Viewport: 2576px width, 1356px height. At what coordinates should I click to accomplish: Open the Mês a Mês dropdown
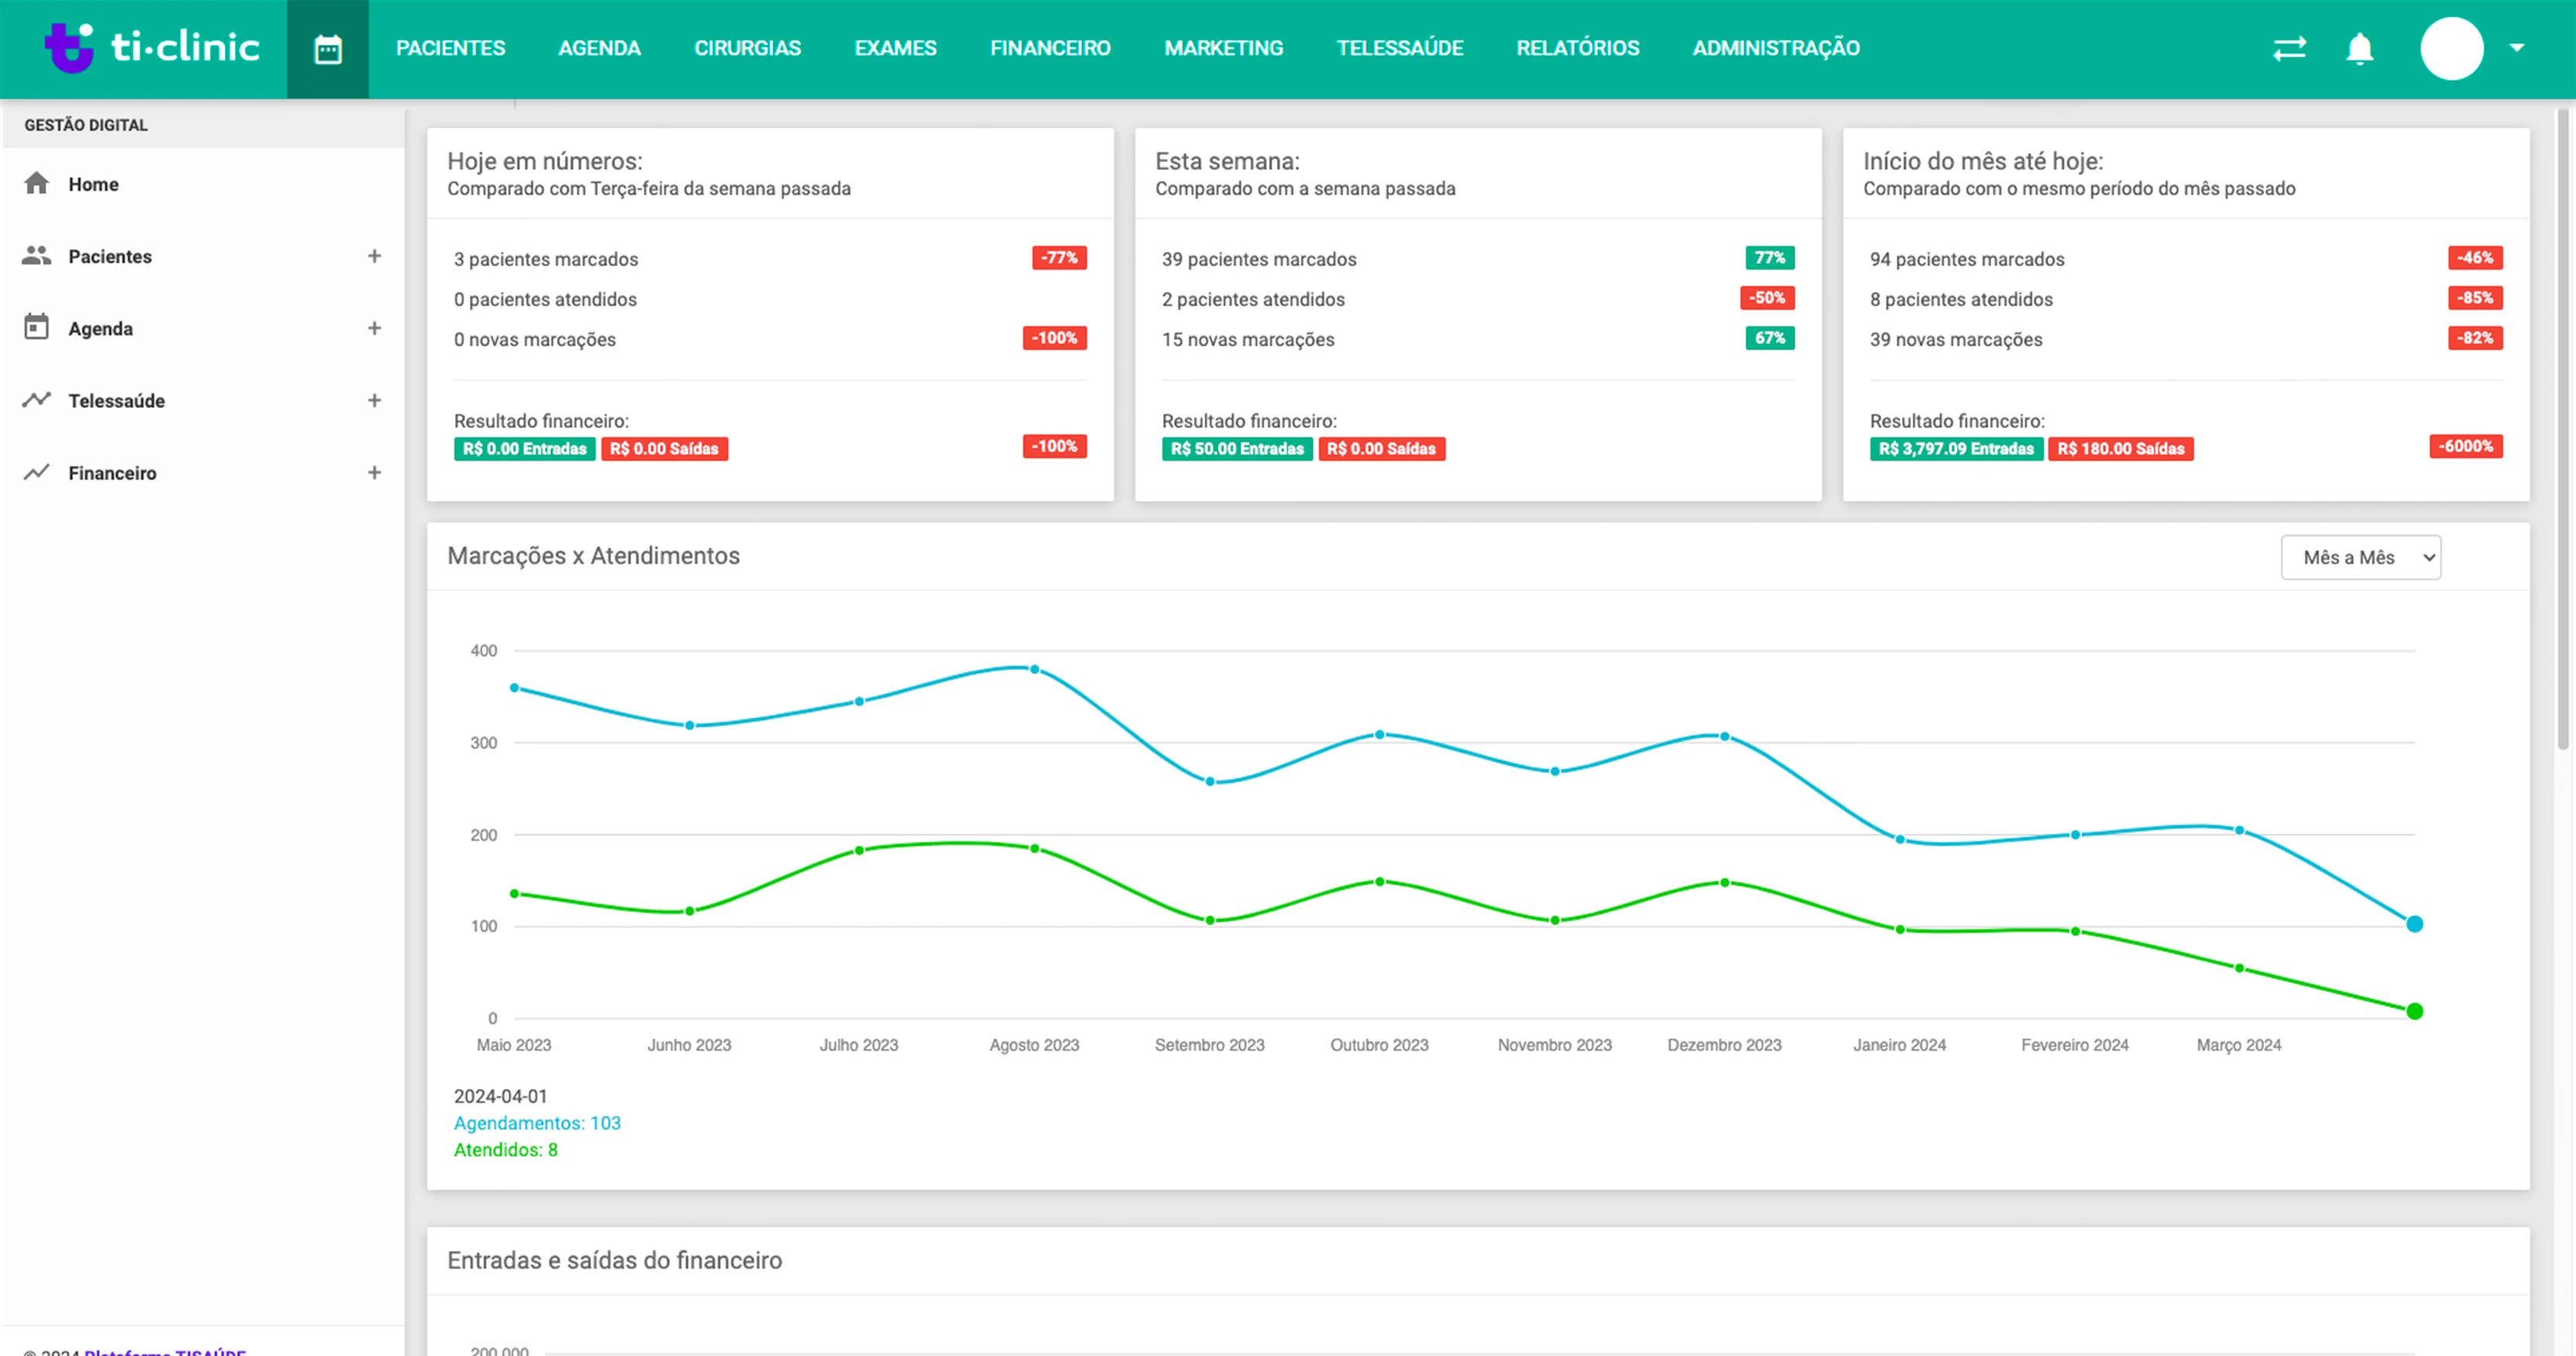click(x=2360, y=557)
